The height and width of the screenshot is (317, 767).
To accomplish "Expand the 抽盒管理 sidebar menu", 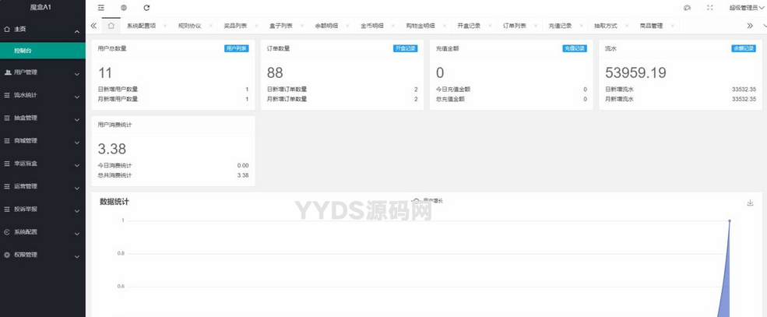I will click(x=42, y=118).
